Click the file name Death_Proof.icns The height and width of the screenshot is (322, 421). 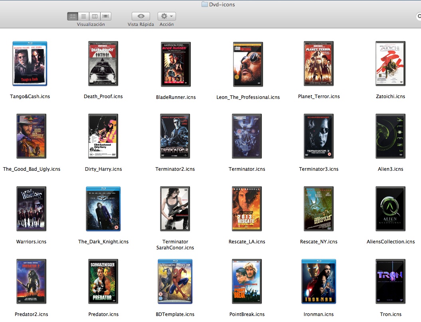[103, 97]
